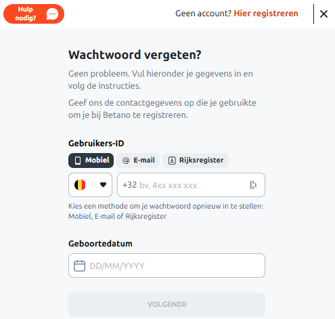Click the ID card icon on Rijksregister

(x=172, y=161)
